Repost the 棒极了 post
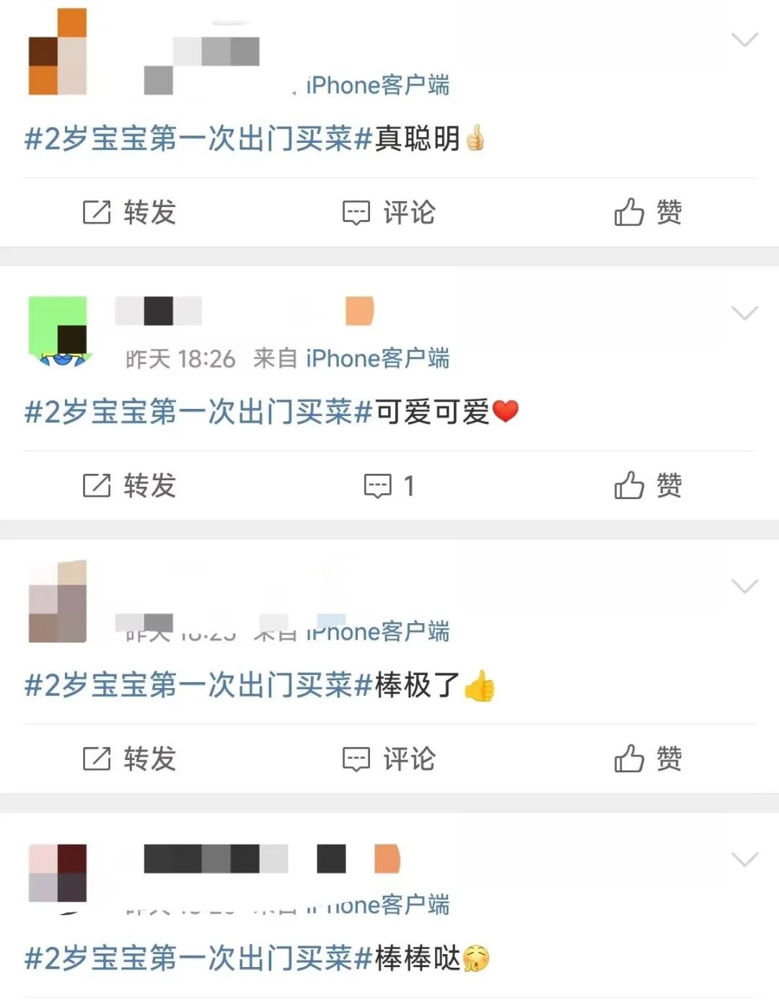The image size is (779, 1006). 129,759
